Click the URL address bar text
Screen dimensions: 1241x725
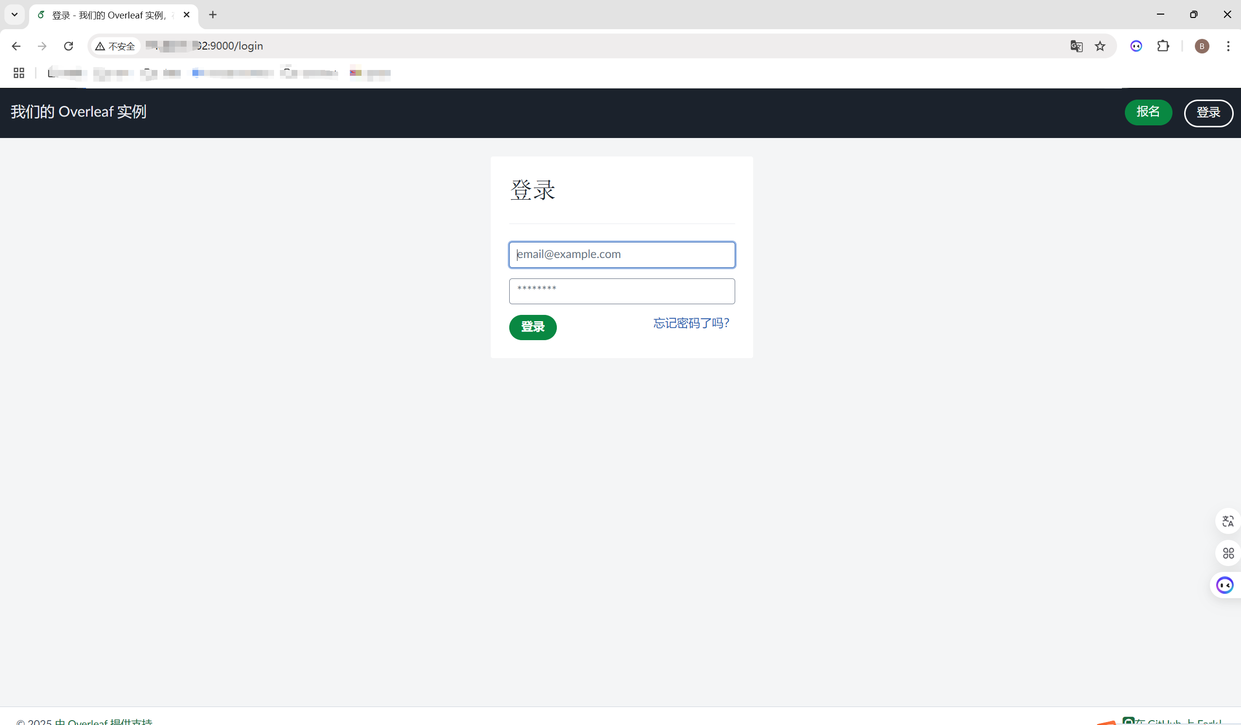(205, 46)
